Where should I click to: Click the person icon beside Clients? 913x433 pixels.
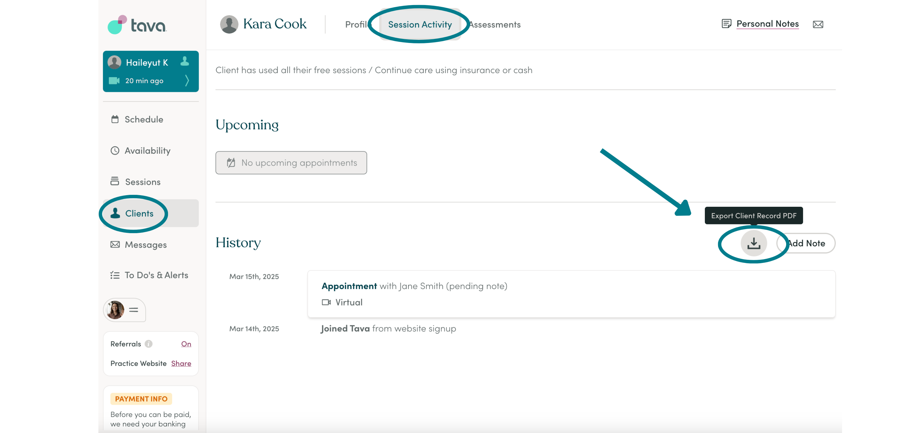(115, 213)
